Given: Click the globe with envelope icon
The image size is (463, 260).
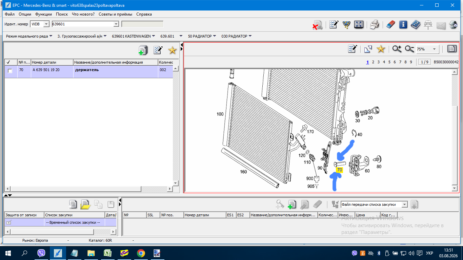Looking at the screenshot, I should click(x=453, y=25).
